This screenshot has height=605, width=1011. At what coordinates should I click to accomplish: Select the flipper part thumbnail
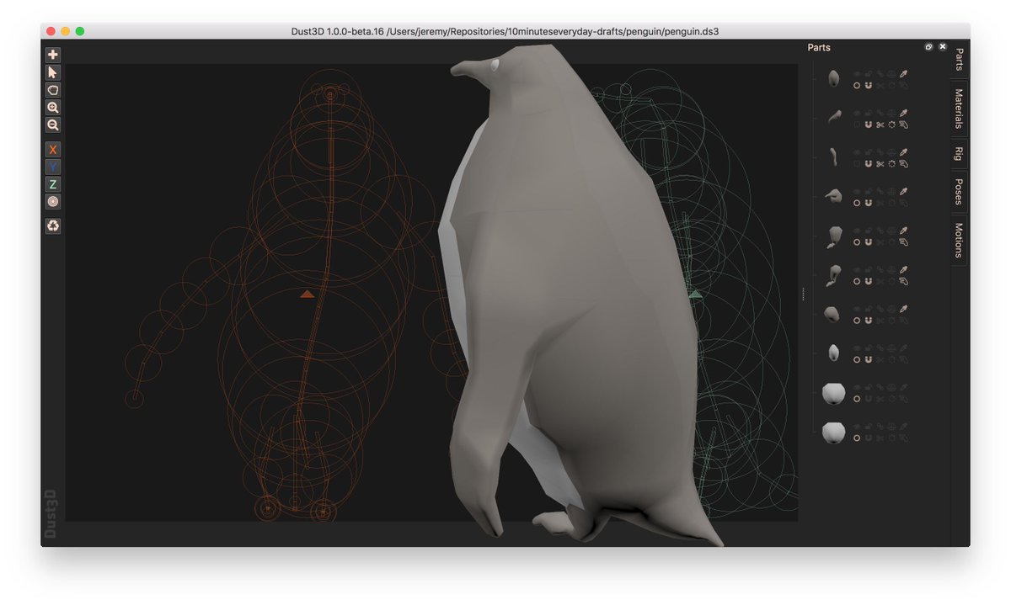(x=834, y=117)
